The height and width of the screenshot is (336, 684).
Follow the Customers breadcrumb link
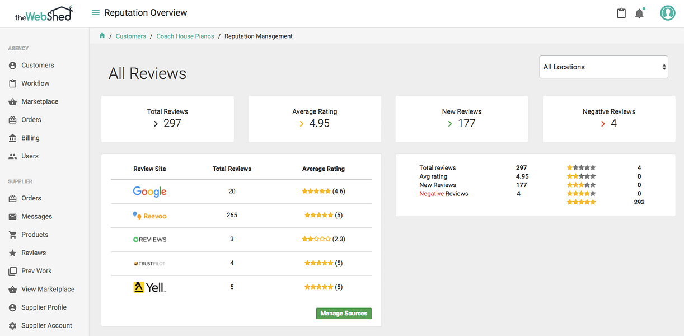point(131,36)
